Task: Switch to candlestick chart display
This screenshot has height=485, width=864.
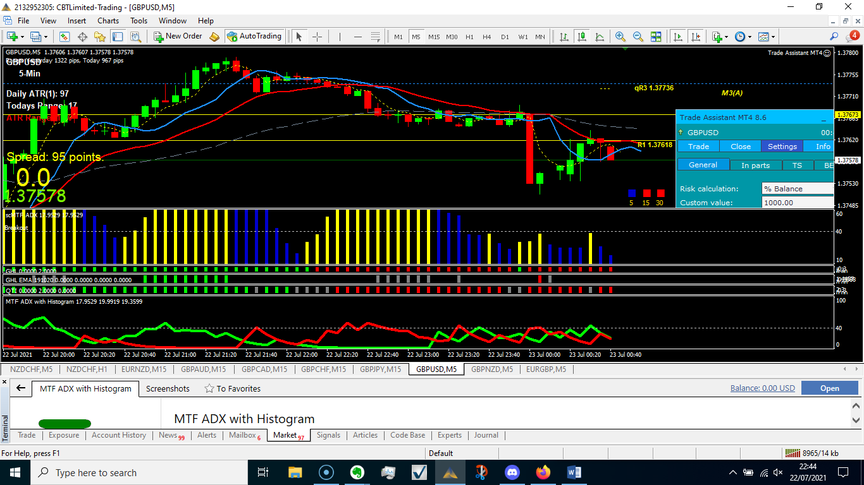Action: pyautogui.click(x=582, y=37)
